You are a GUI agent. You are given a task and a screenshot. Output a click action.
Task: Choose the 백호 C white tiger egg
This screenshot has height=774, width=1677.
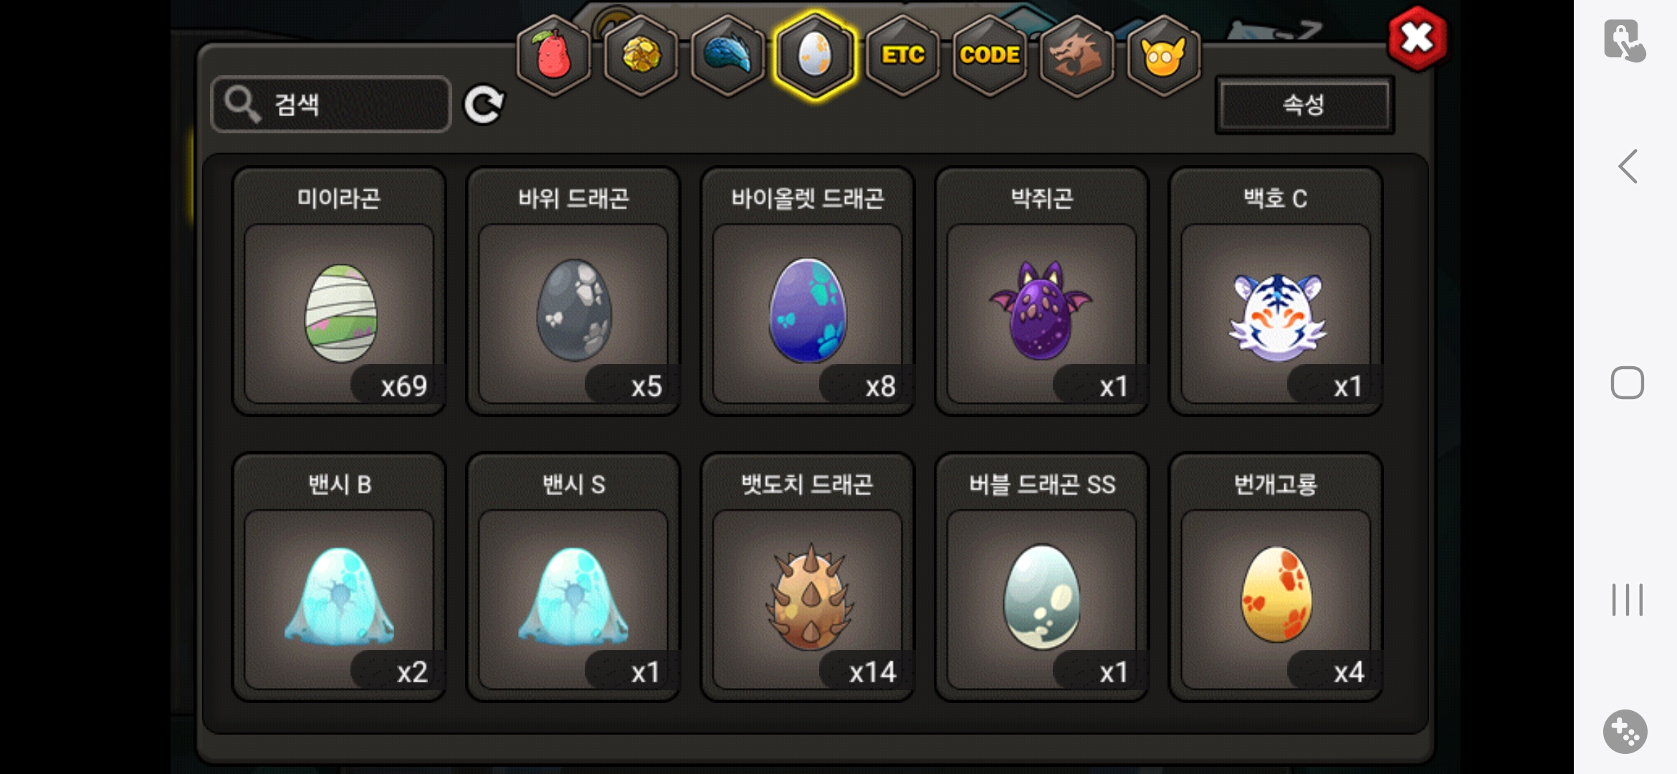1276,291
